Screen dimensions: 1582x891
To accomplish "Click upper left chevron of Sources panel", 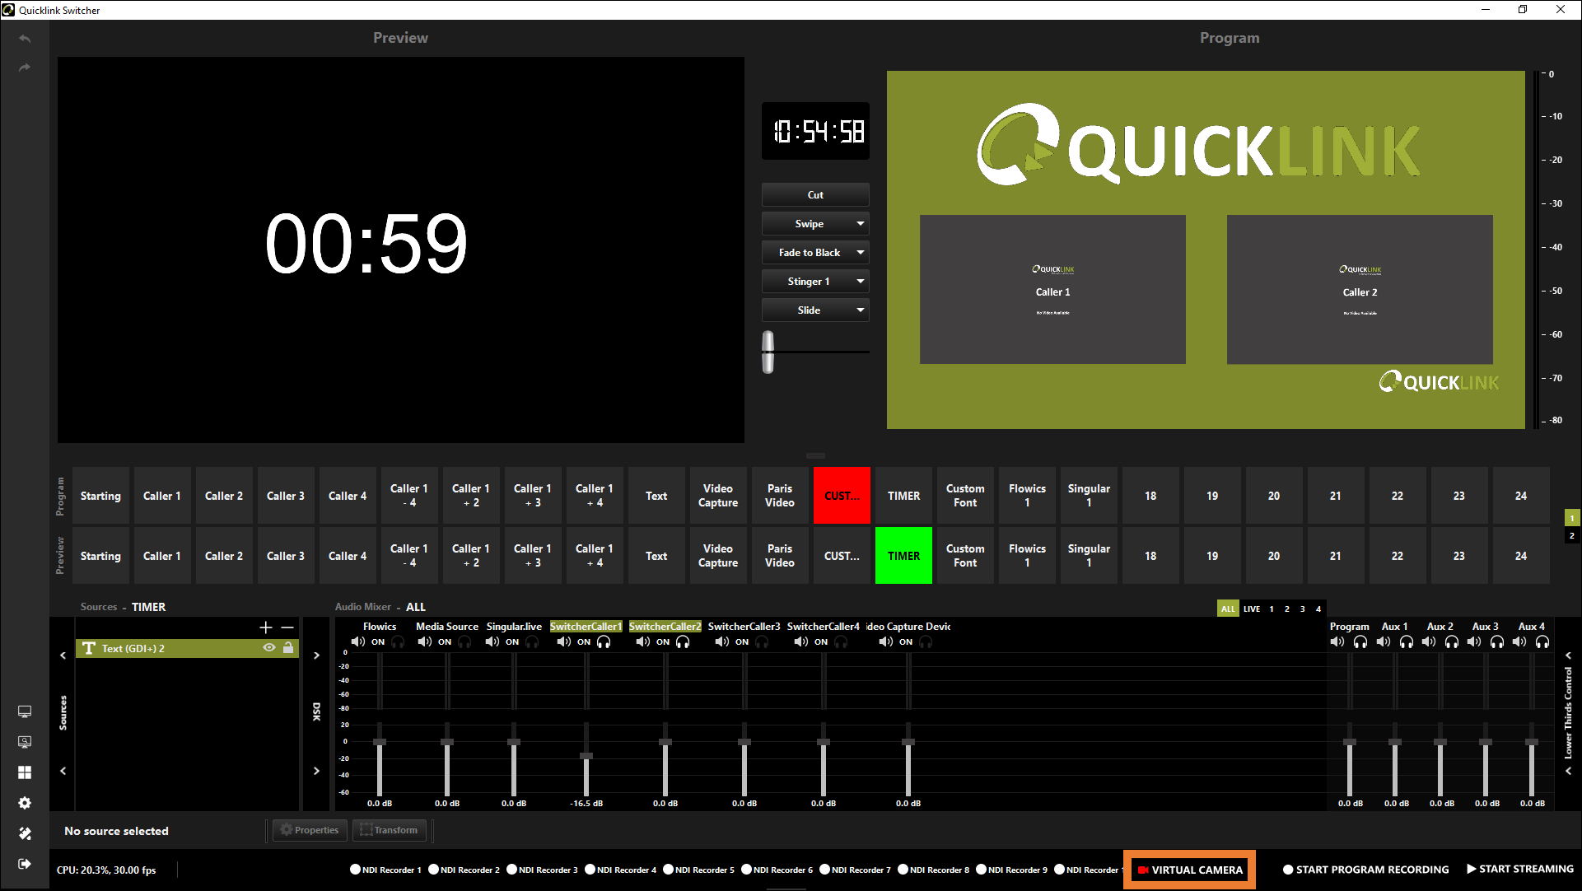I will click(x=63, y=655).
